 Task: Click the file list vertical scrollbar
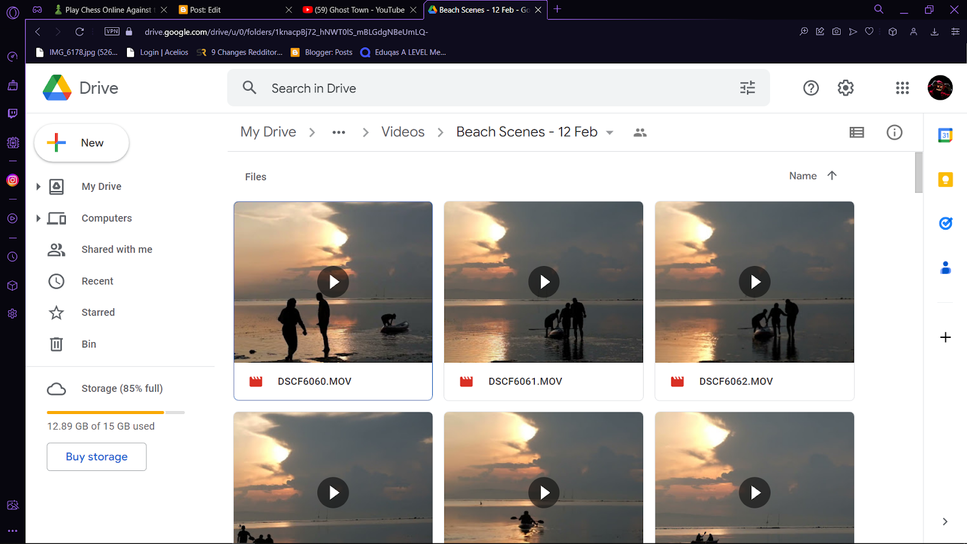(x=919, y=173)
